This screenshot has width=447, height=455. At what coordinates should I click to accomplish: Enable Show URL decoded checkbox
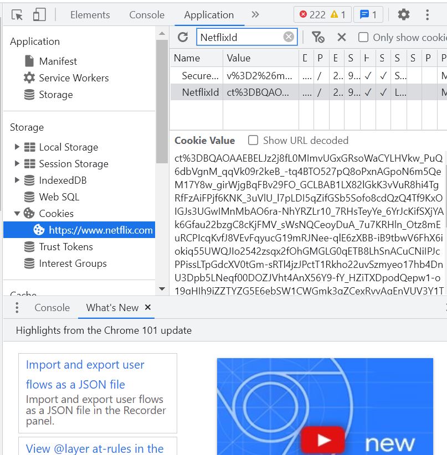click(253, 141)
